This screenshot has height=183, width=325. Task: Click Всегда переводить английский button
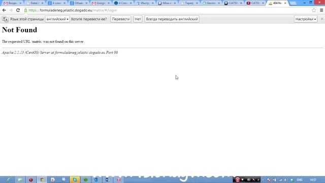coord(172,19)
